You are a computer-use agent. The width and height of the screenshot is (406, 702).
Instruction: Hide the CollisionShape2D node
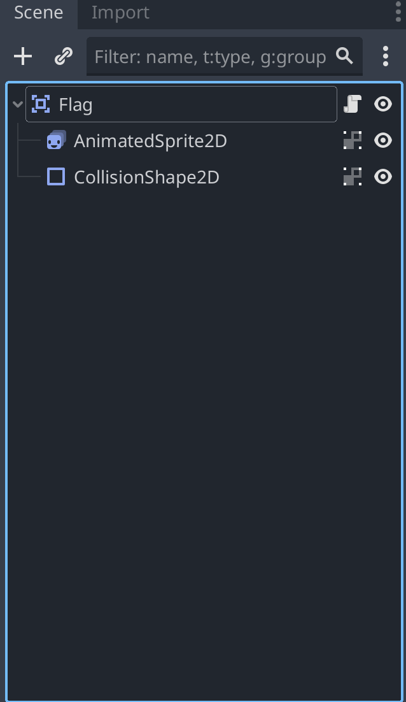pos(382,176)
